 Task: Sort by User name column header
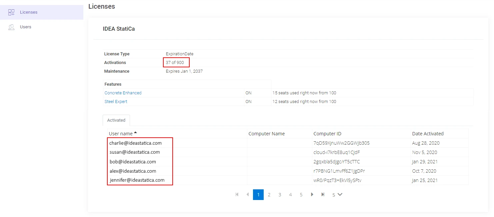coord(121,134)
